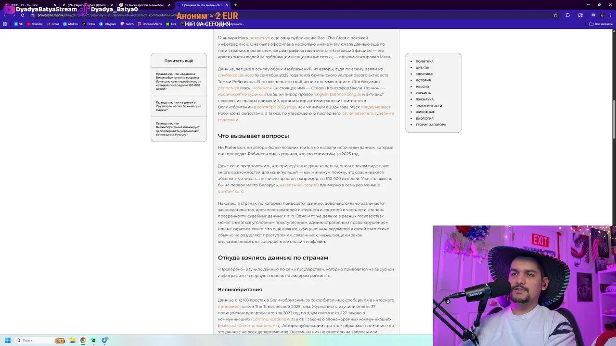The width and height of the screenshot is (616, 346).
Task: Open the Chrome three-dot menu
Action: tap(611, 15)
